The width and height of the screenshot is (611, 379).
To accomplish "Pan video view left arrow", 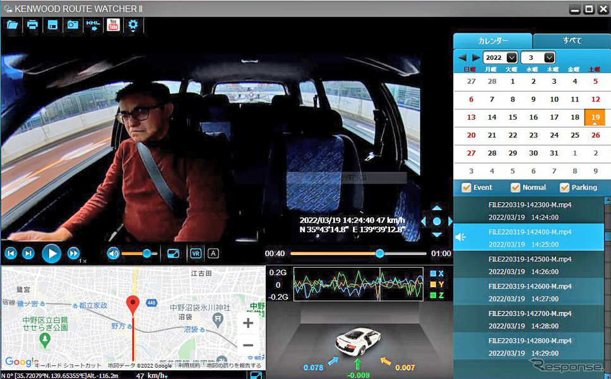I will pos(424,221).
